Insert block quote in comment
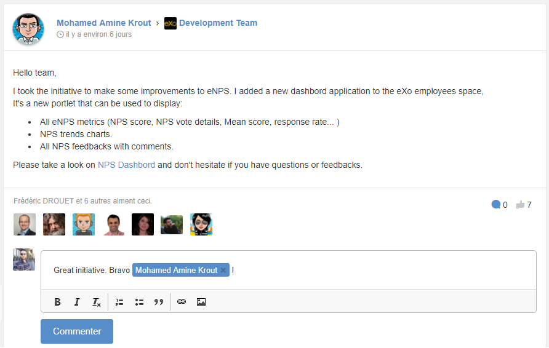This screenshot has height=348, width=549. pos(159,302)
